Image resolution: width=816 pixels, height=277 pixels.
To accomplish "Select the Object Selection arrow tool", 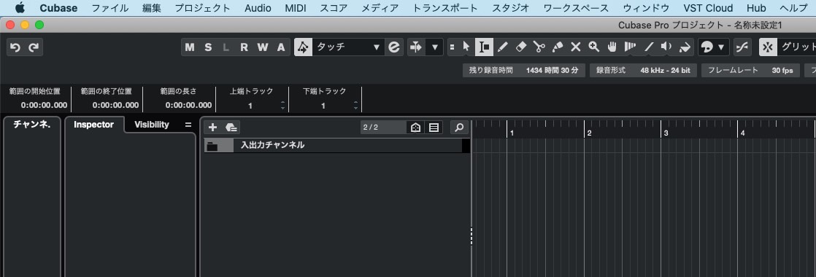I will pyautogui.click(x=466, y=47).
